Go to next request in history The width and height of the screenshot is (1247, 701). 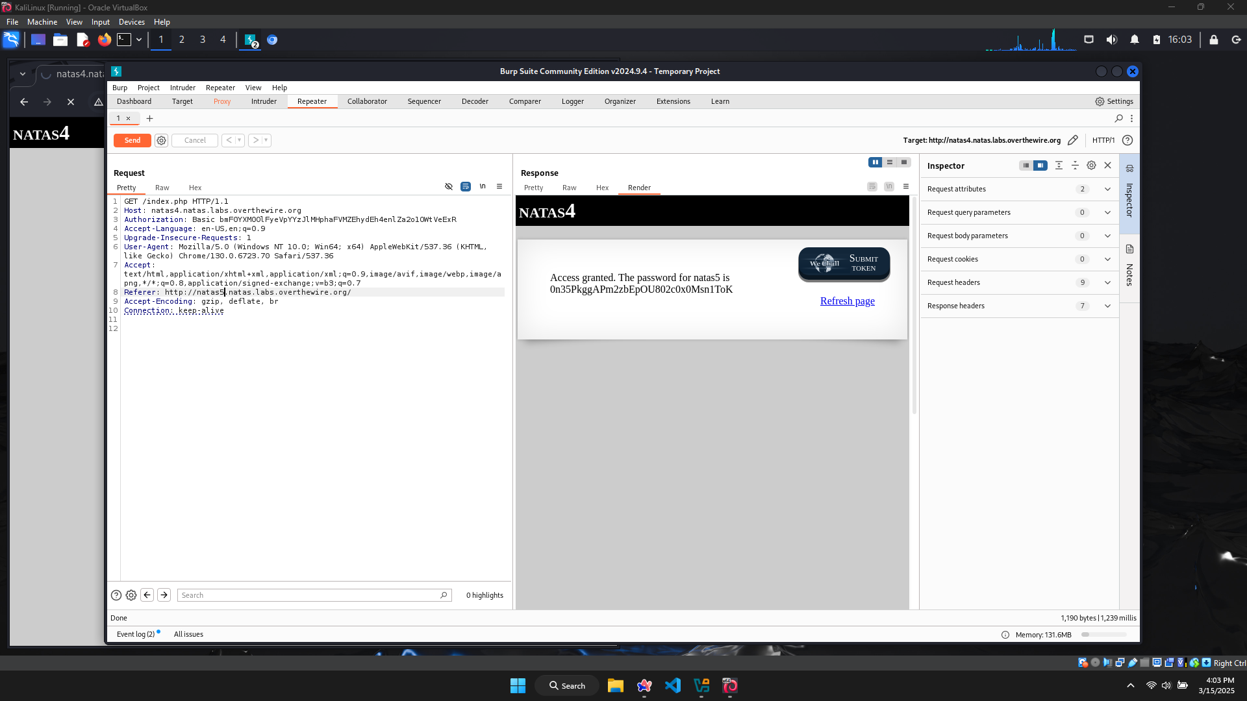pos(255,140)
